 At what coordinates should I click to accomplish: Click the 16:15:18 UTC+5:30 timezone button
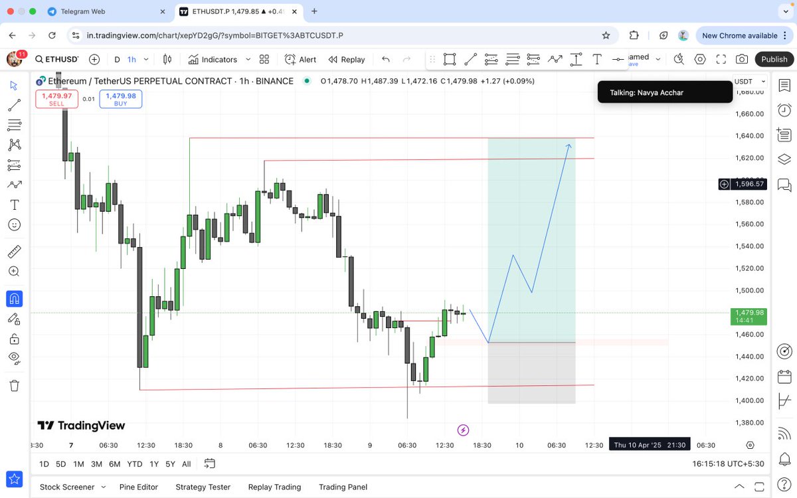click(729, 464)
